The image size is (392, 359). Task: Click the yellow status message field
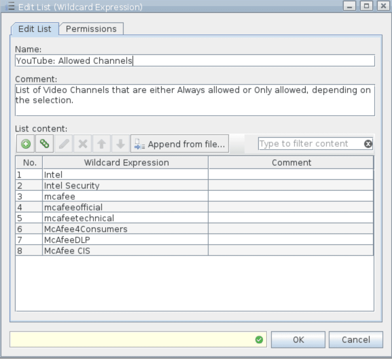(138, 340)
